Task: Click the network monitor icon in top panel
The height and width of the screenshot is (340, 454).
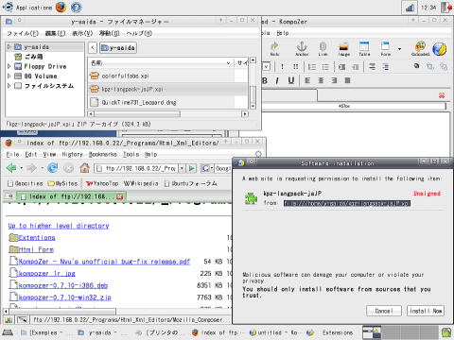Action: tap(410, 8)
